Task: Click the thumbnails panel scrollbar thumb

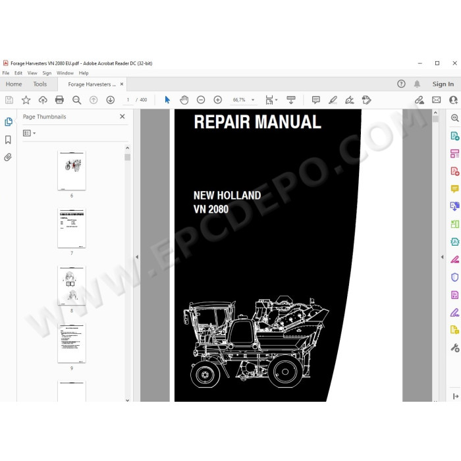Action: point(127,157)
